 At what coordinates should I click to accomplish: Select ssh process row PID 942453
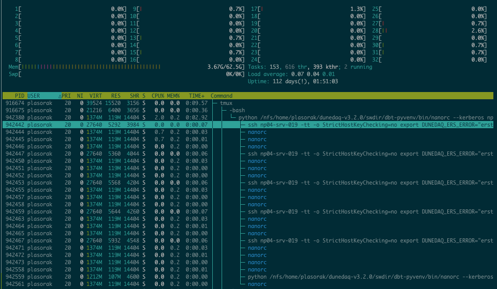248,182
